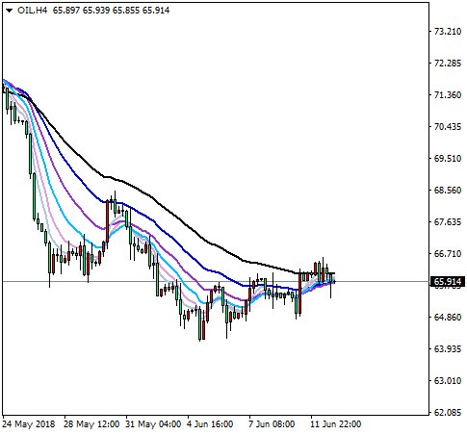Click the 63.935 price axis label
Screen dimensions: 467x435
point(448,349)
